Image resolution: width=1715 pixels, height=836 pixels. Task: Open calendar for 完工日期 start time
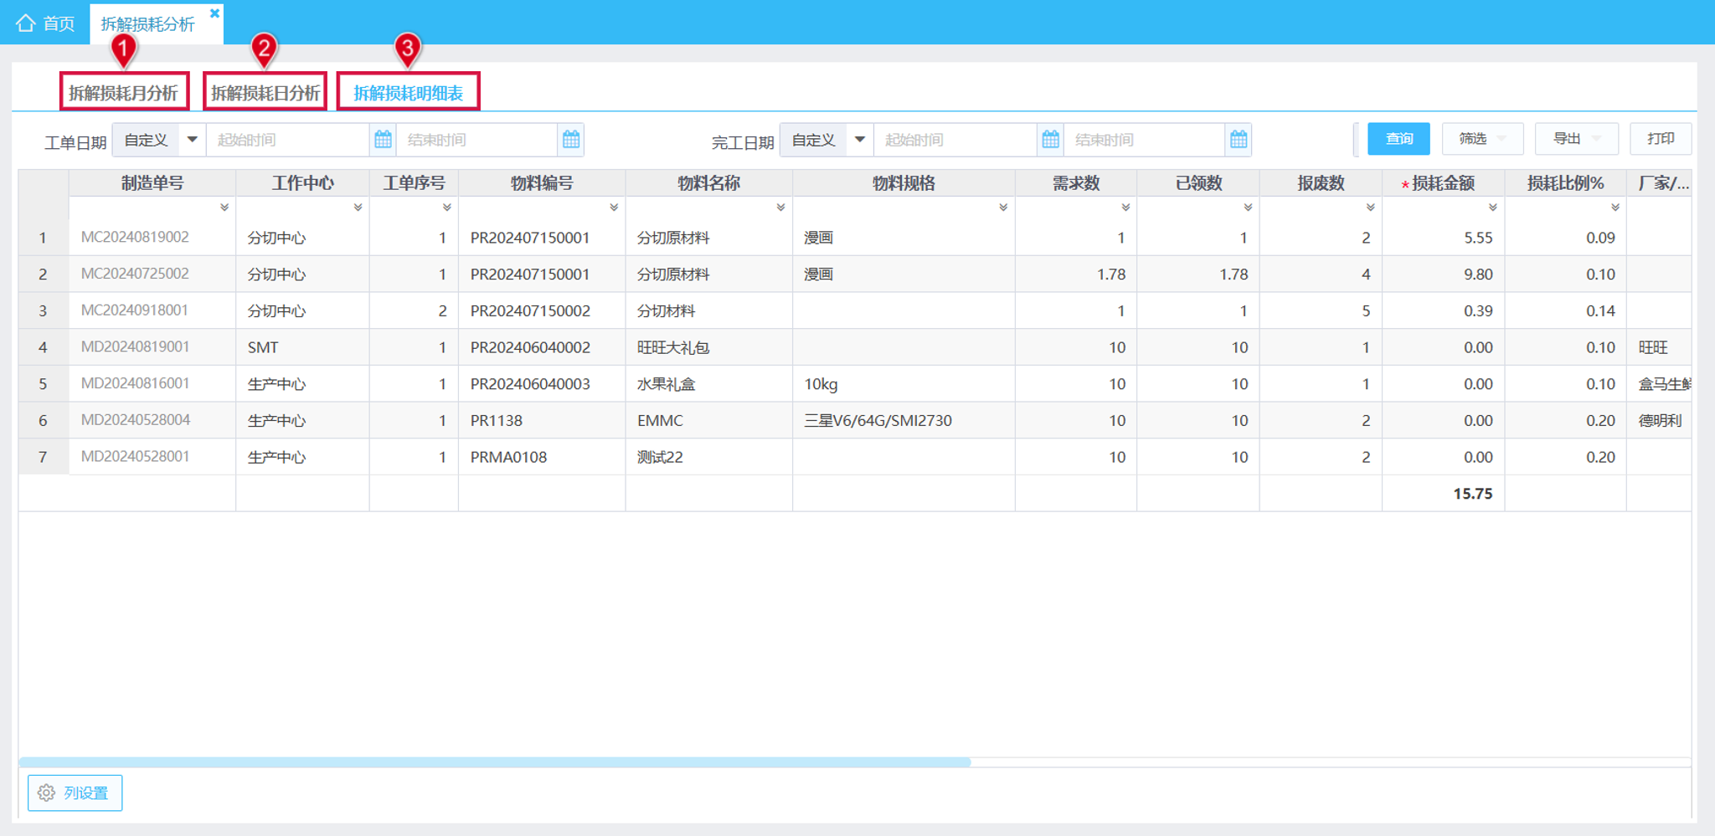click(x=1050, y=140)
